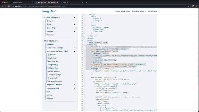Close the 'Add your data' tab
The width and height of the screenshot is (199, 112).
(x=58, y=2)
